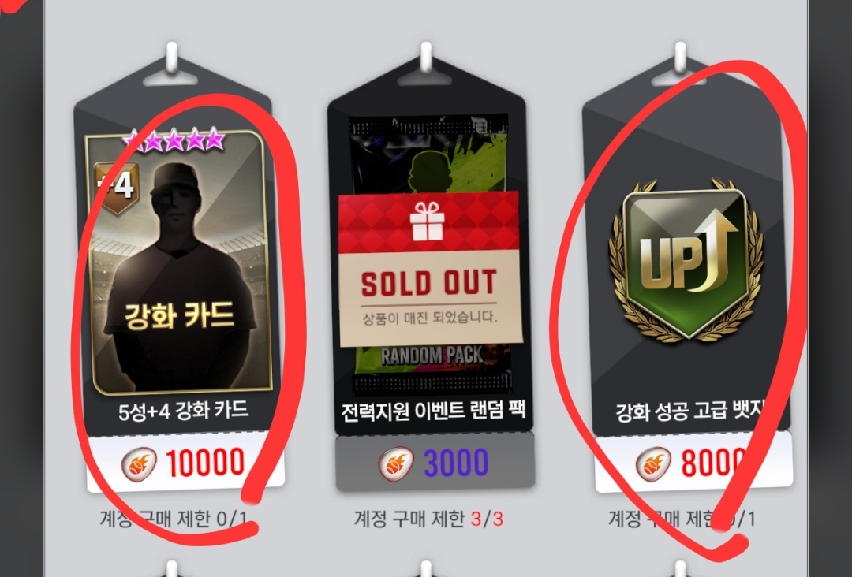This screenshot has width=852, height=577.
Task: Click the baseball coin icon beside 3000
Action: tap(395, 463)
